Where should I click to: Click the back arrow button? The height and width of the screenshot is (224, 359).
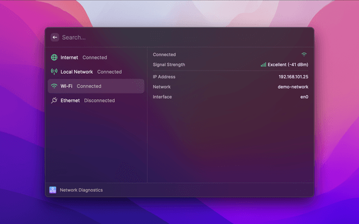55,38
